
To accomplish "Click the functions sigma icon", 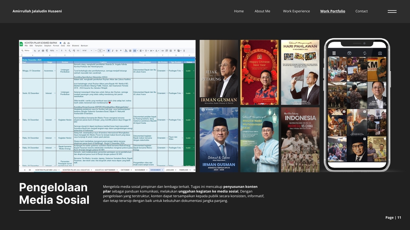I will point(184,51).
